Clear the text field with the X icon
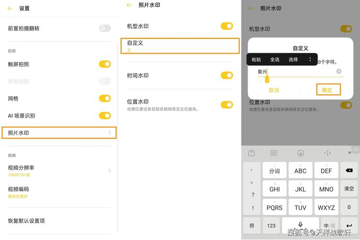Screen dimensions: 360x240 339,72
